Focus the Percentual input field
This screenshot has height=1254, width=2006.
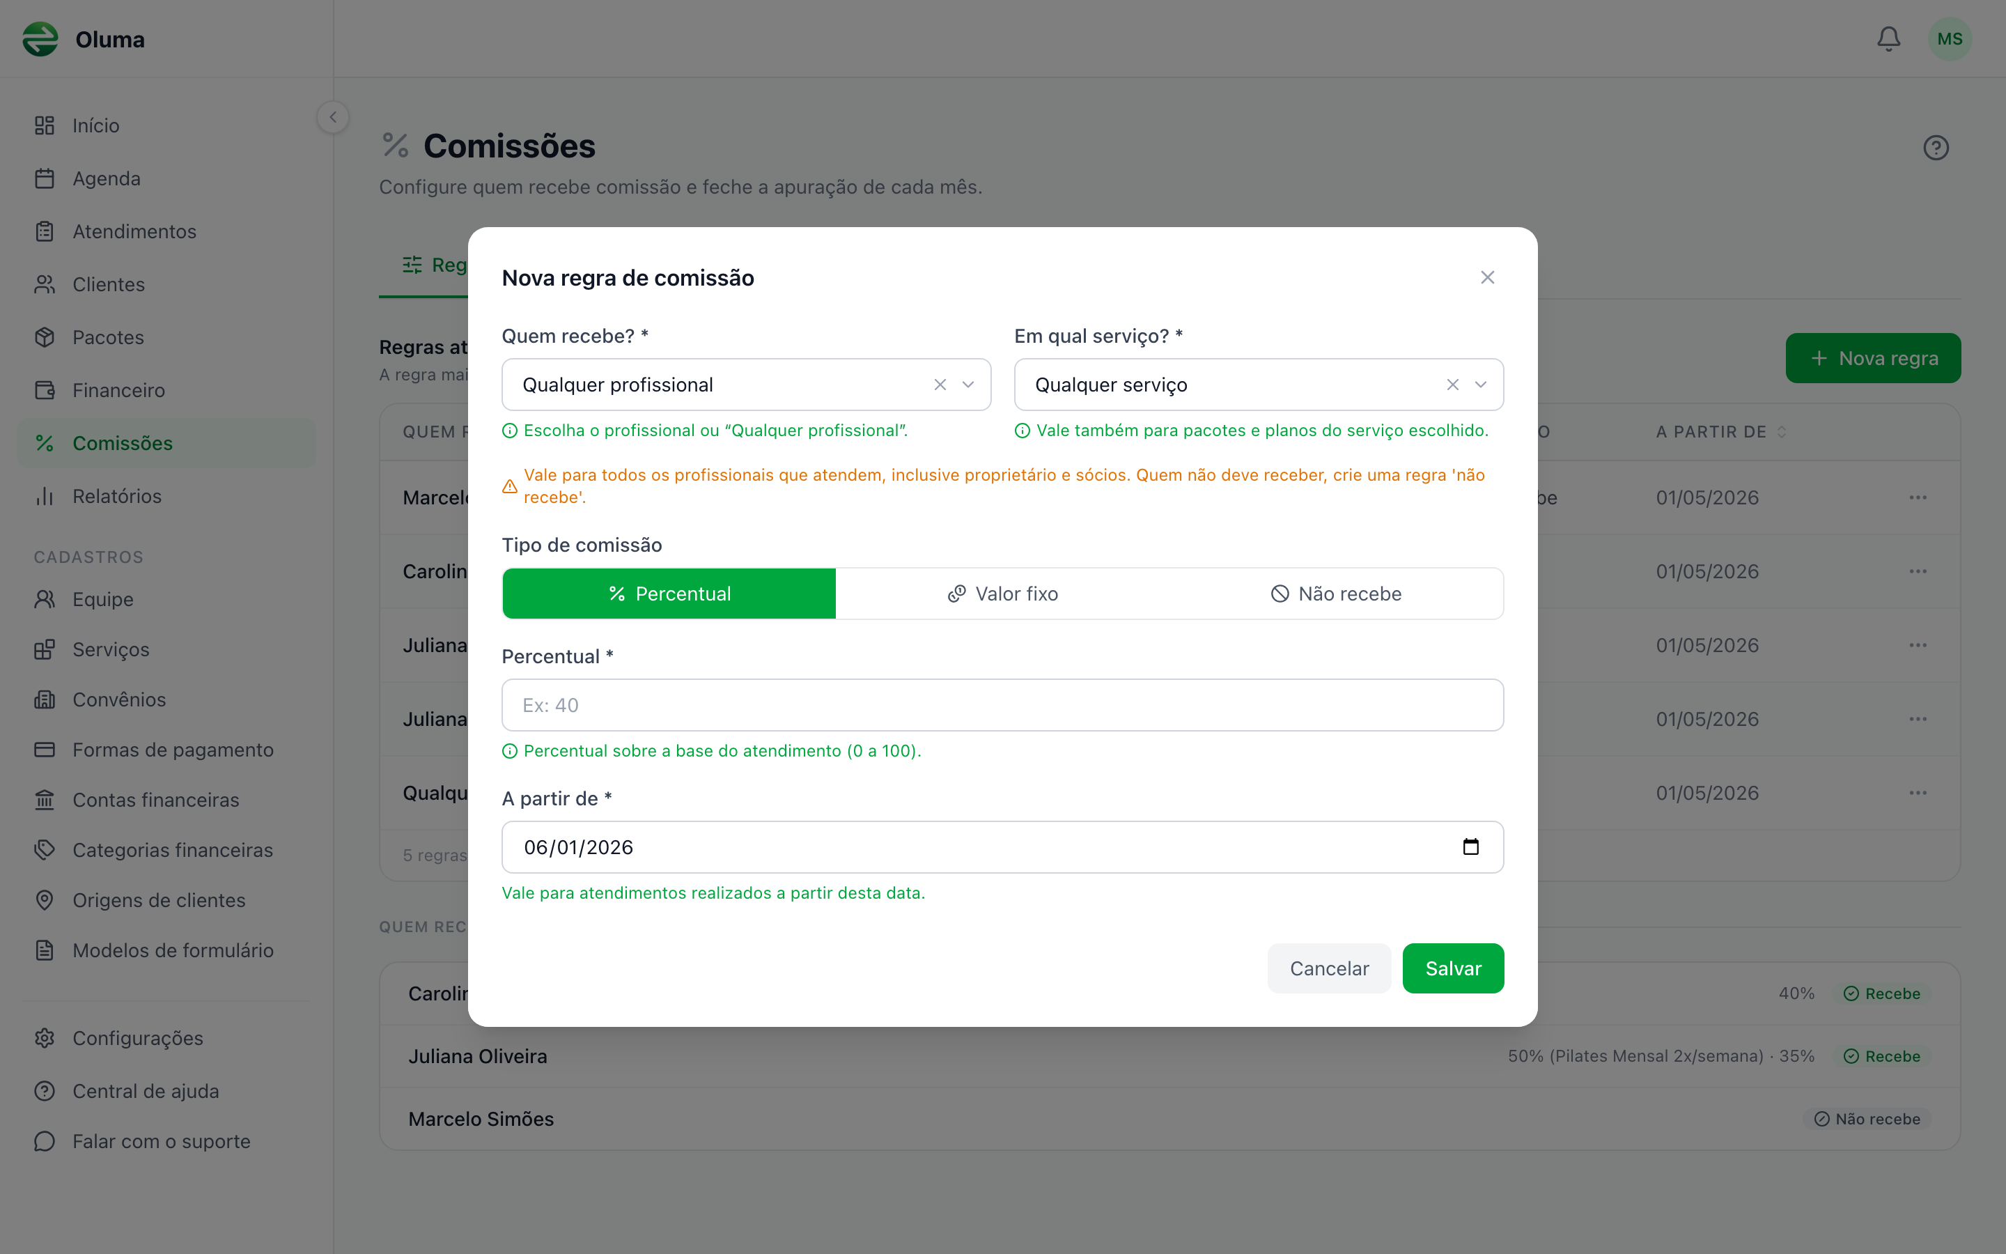1002,705
